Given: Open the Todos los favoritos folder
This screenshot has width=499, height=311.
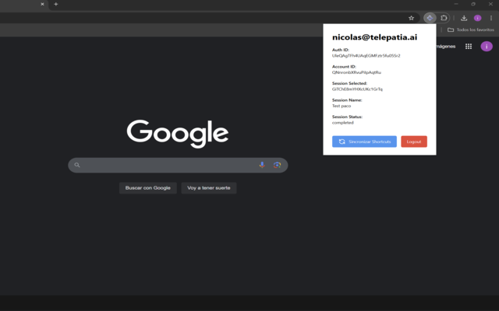Looking at the screenshot, I should 471,30.
